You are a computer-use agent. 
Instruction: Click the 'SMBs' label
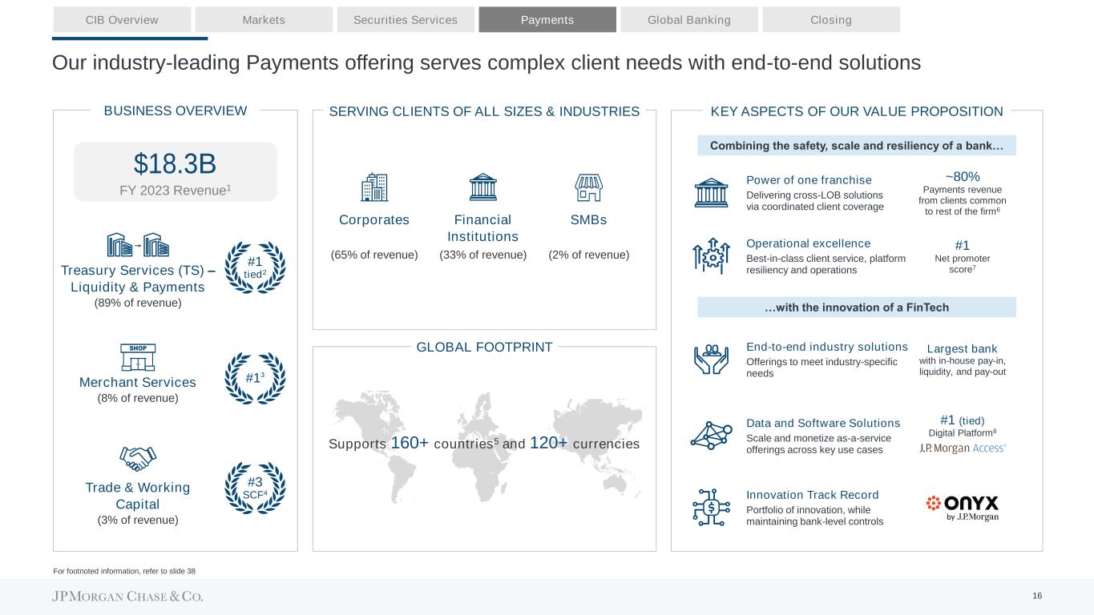[589, 219]
